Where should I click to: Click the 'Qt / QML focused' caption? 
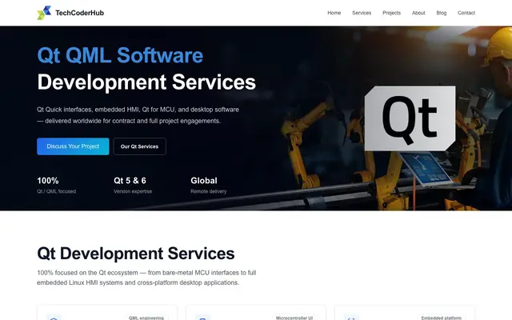point(56,191)
